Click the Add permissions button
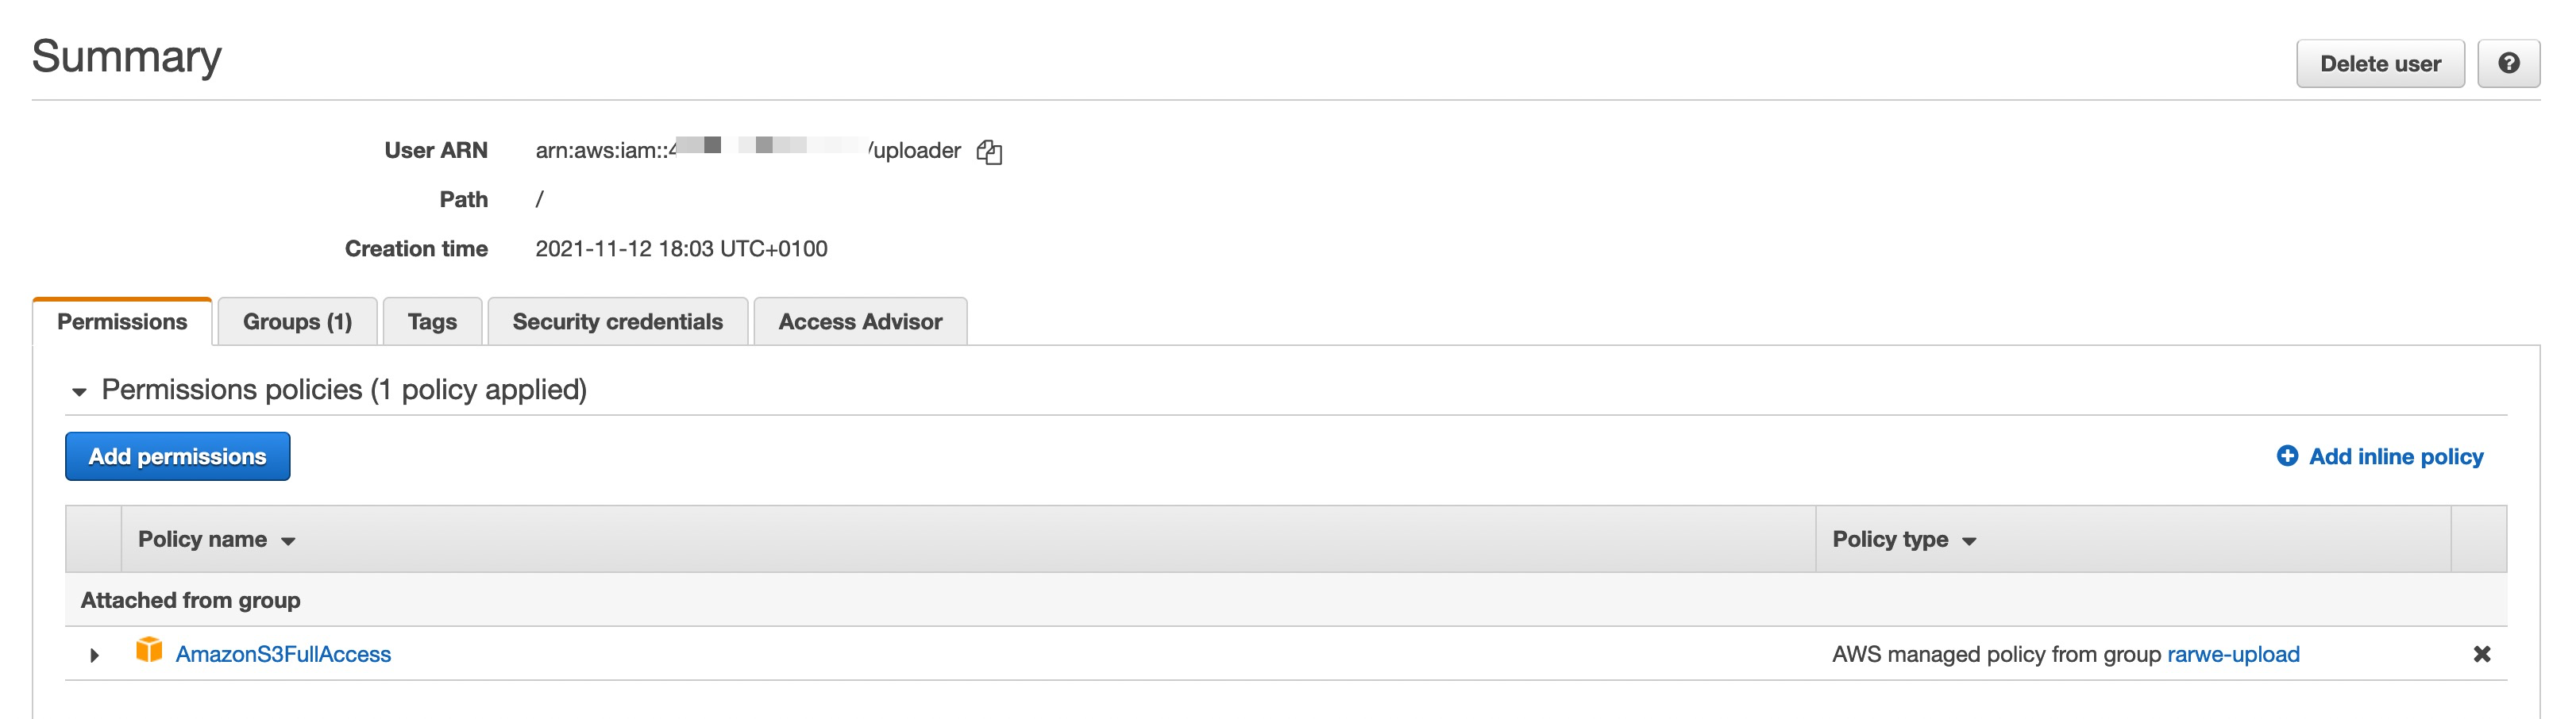The height and width of the screenshot is (719, 2576). point(177,456)
